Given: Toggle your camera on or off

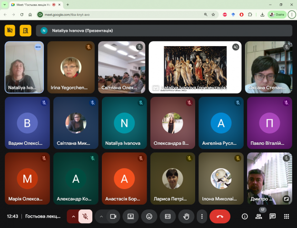Looking at the screenshot, I should (113, 216).
